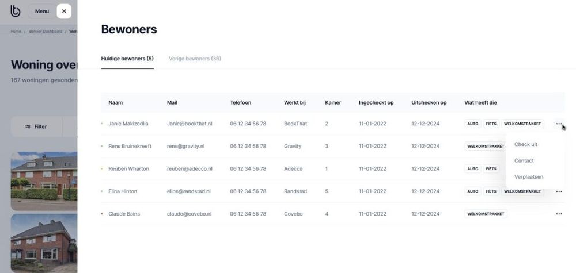The height and width of the screenshot is (273, 576).
Task: Click FIETS tag in Reuben's row
Action: pyautogui.click(x=491, y=169)
